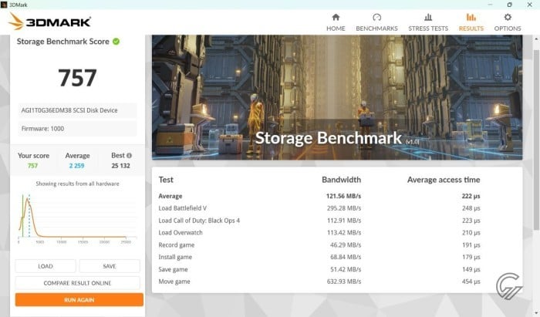Click the Bandwidth column header

point(341,180)
